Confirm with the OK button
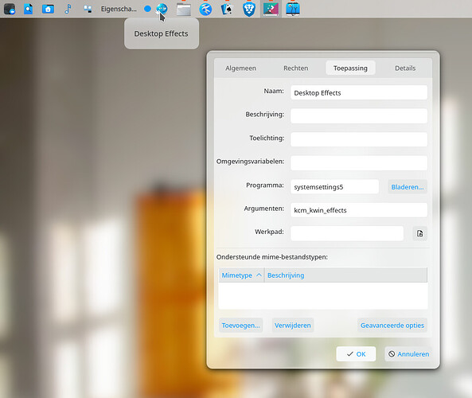 point(356,353)
